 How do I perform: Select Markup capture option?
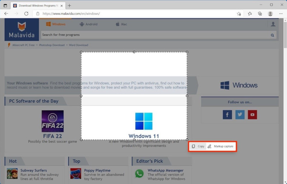point(221,146)
